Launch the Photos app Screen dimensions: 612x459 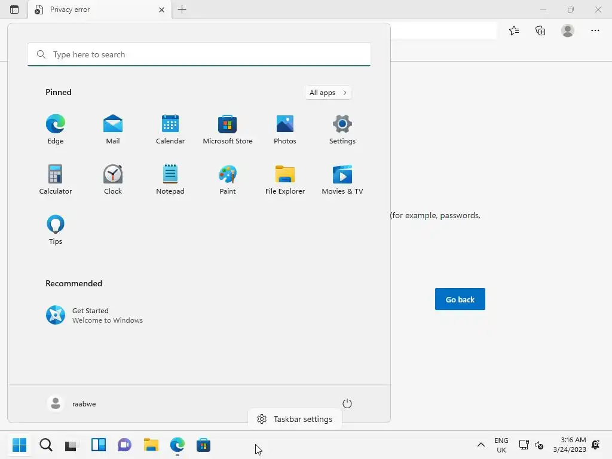(x=285, y=130)
